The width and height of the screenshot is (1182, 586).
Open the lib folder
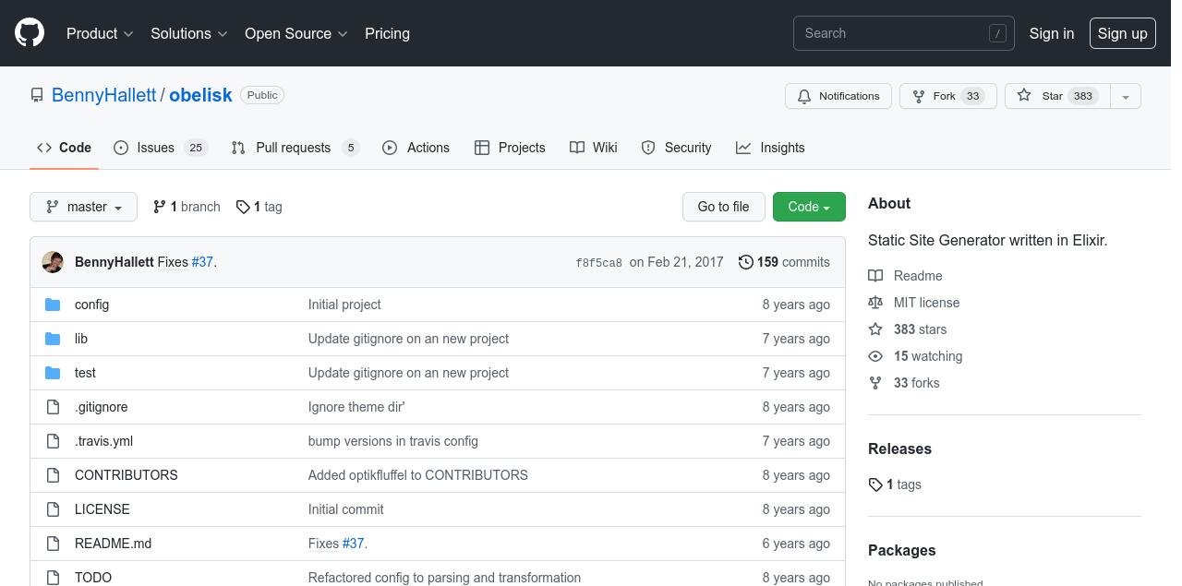click(81, 339)
